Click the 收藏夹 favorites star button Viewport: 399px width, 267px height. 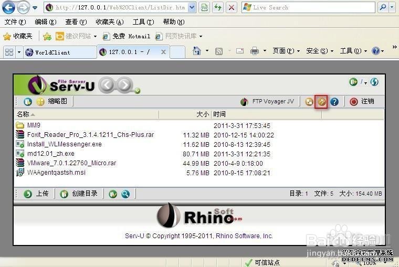click(17, 36)
